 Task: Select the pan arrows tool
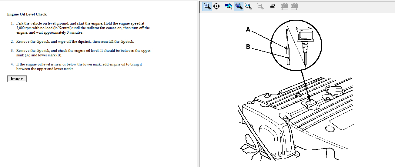coord(216,6)
